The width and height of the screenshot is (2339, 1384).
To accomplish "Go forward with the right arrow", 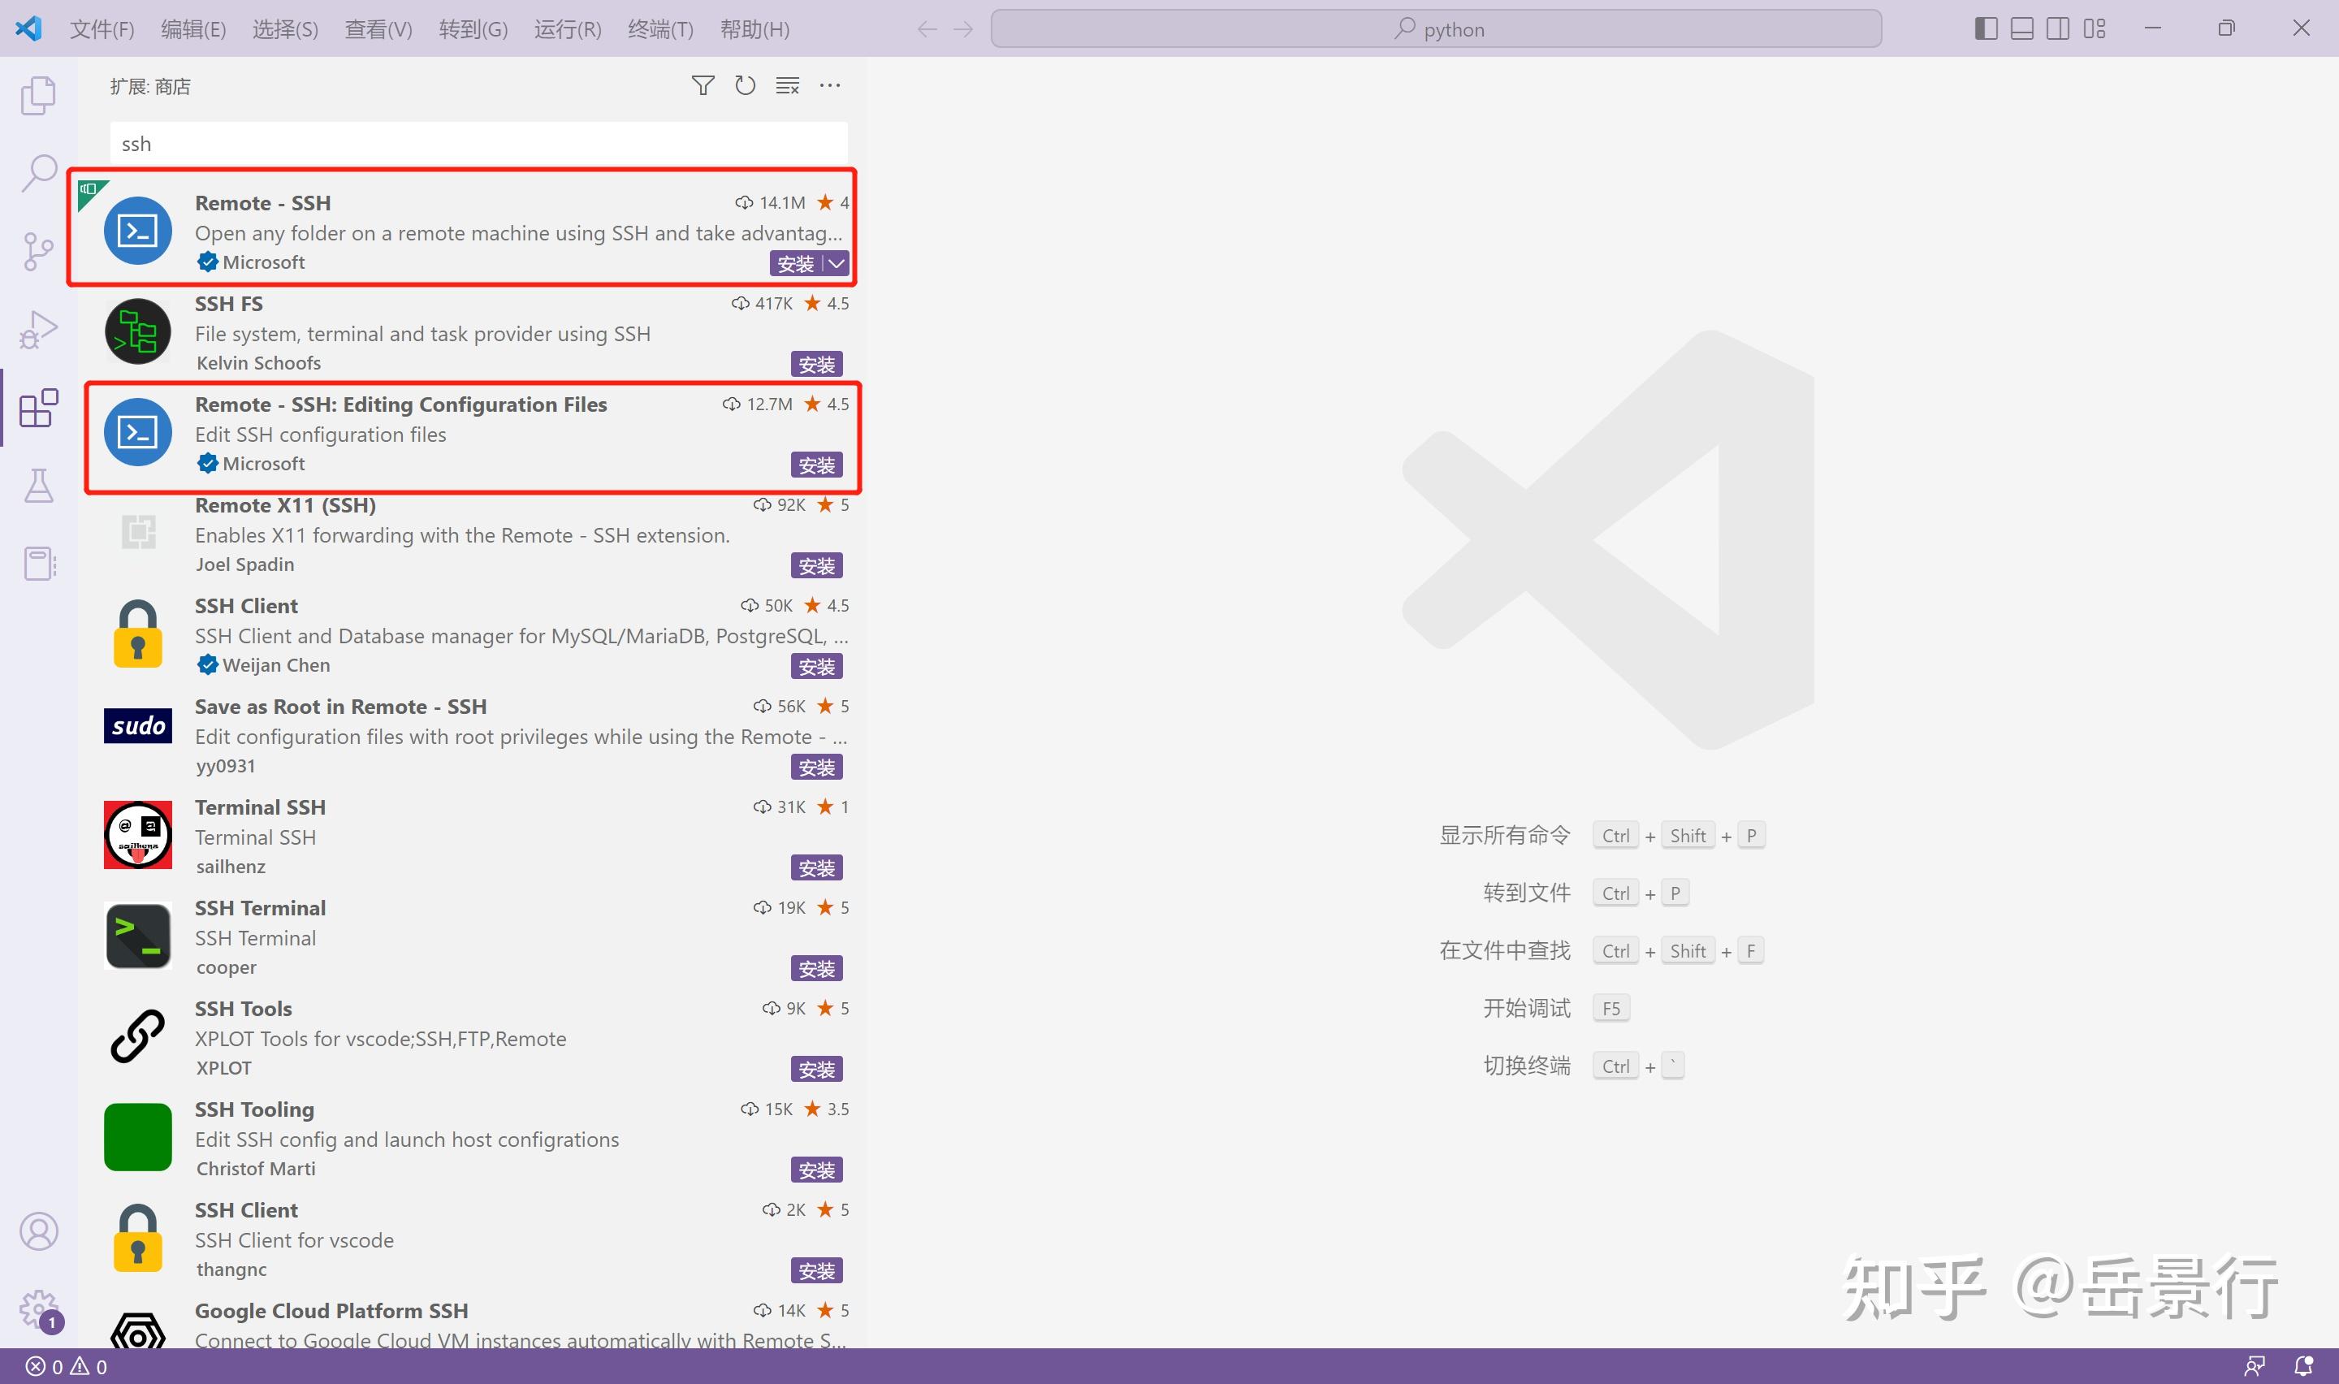I will 963,30.
